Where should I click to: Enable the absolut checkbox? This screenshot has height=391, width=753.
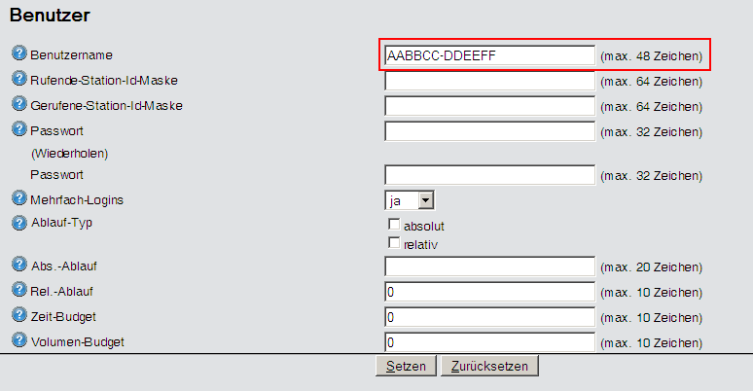395,226
